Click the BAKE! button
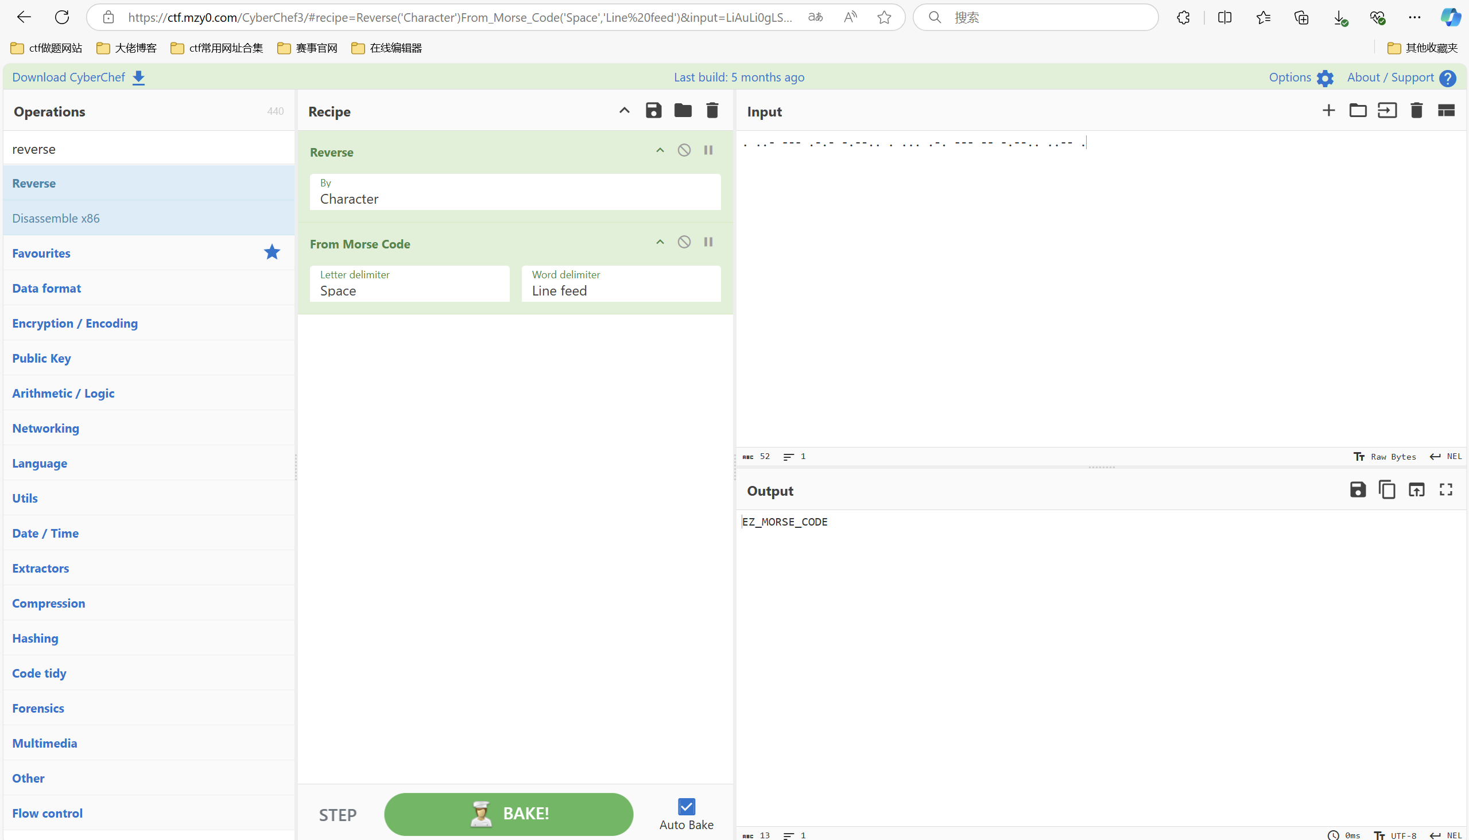 509,814
